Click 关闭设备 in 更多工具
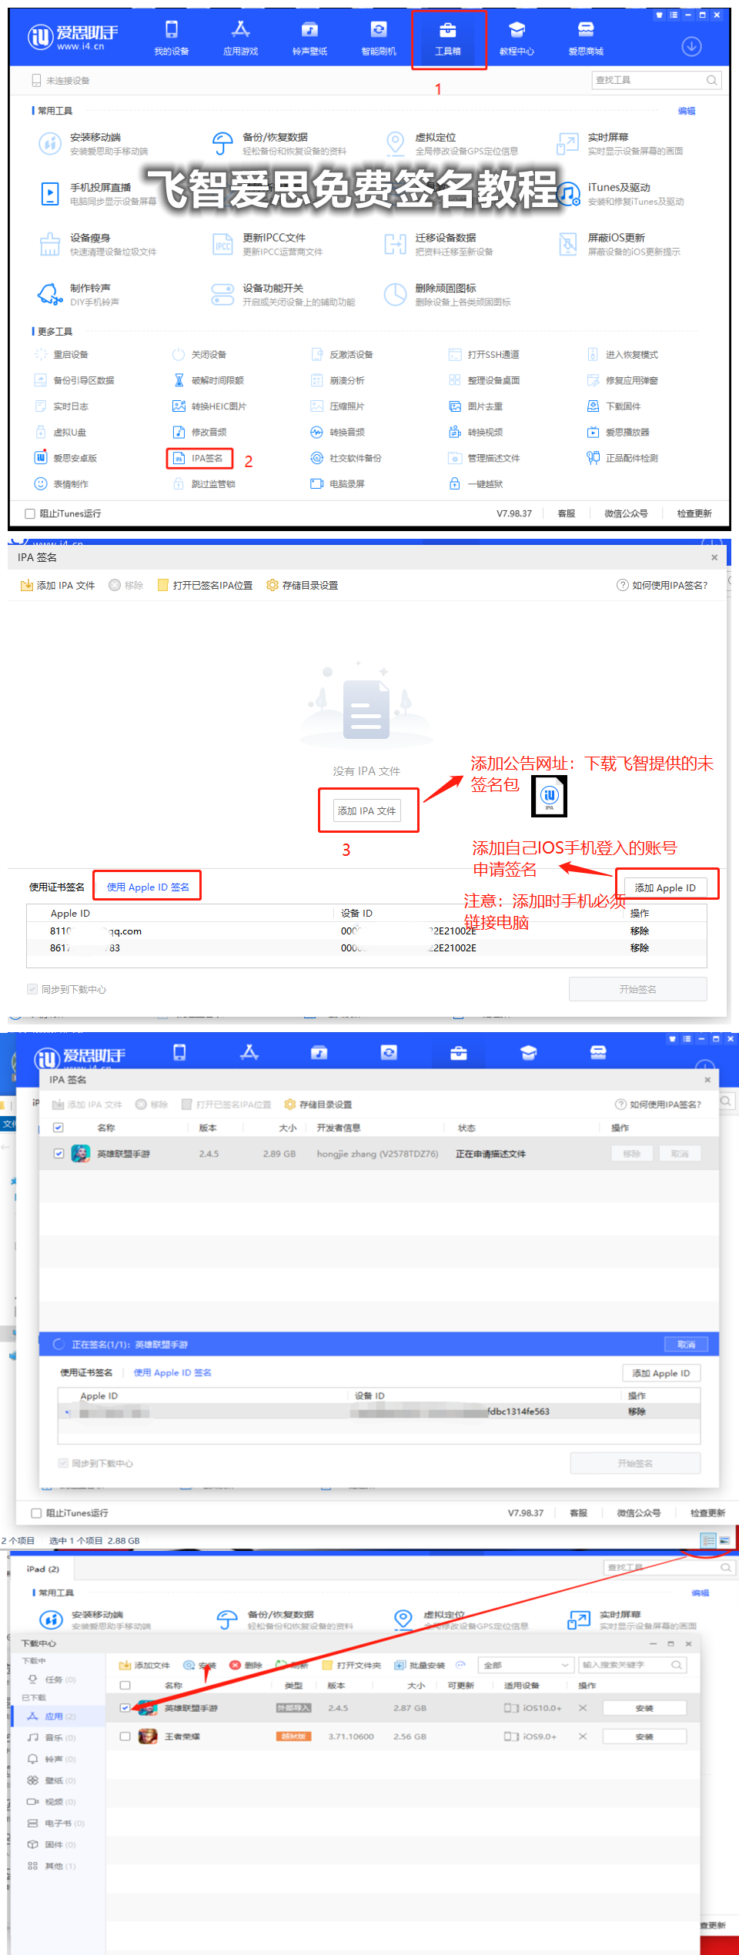The width and height of the screenshot is (739, 1955). pyautogui.click(x=199, y=355)
